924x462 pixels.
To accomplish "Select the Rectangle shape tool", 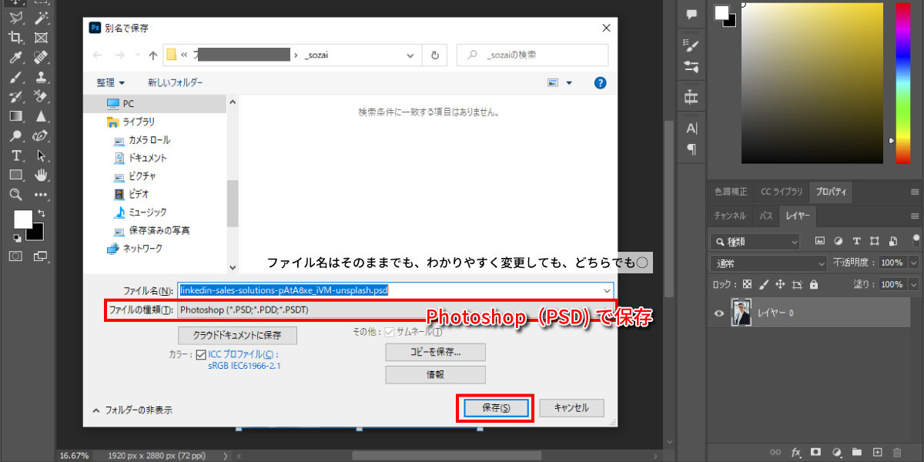I will (x=15, y=176).
